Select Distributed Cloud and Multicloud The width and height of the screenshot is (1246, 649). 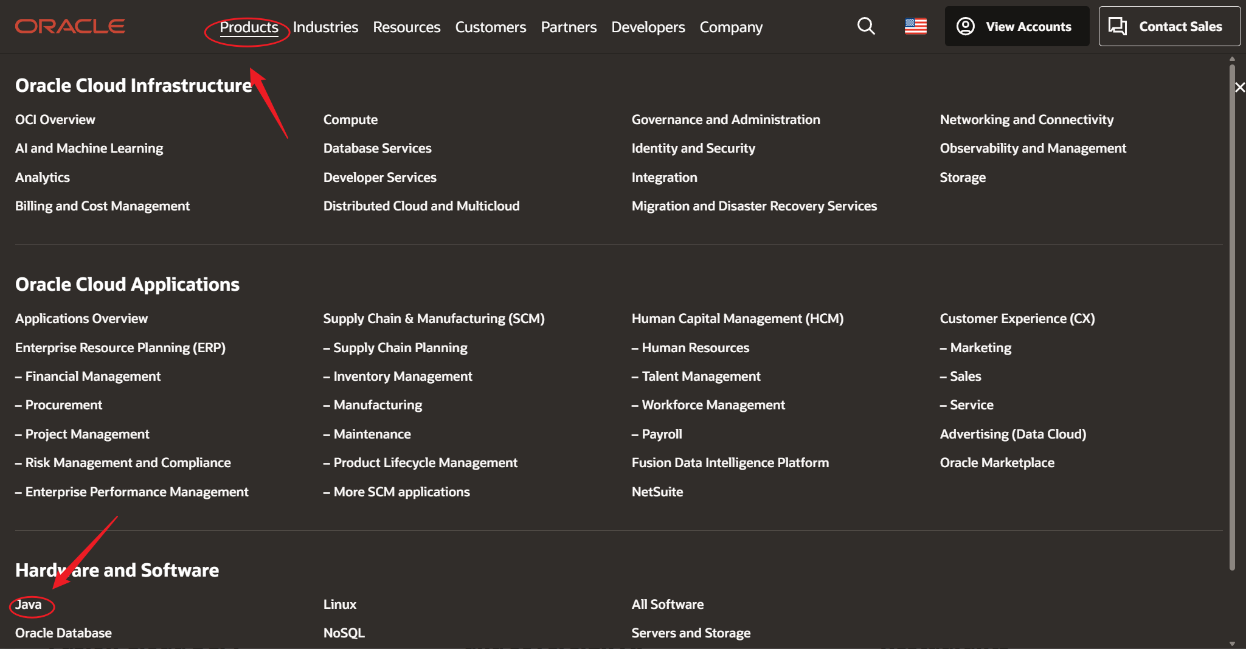[x=421, y=206]
